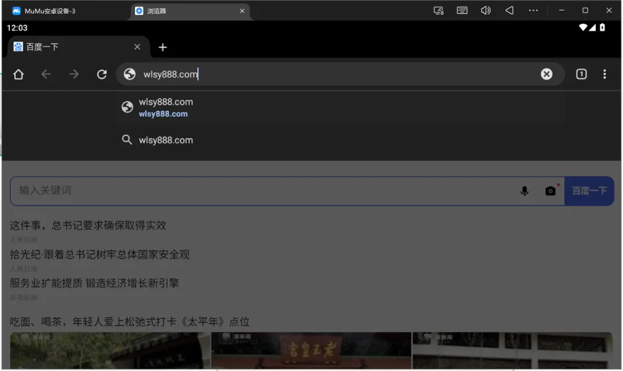This screenshot has width=623, height=371.
Task: Click the globe icon in the address bar
Action: tap(130, 74)
